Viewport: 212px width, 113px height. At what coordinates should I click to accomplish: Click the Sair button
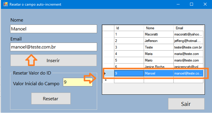coord(186,104)
